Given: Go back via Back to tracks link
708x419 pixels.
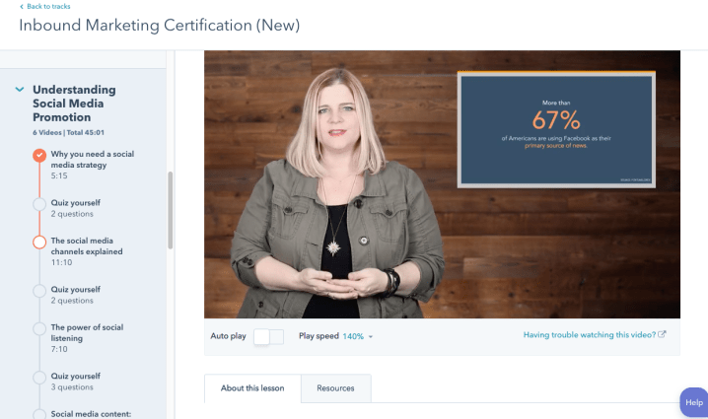Looking at the screenshot, I should click(48, 7).
